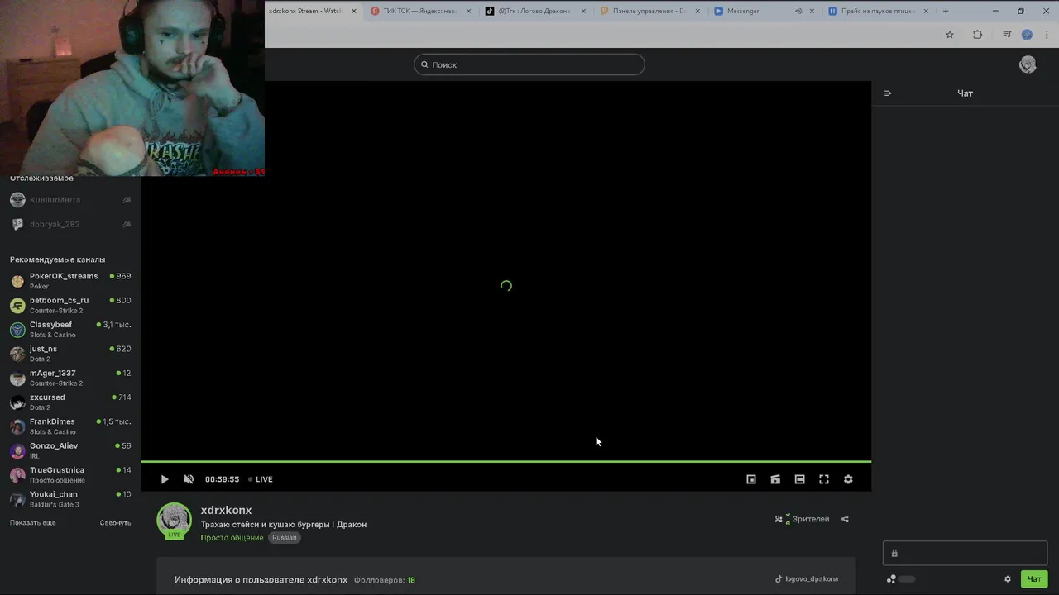Click the green stream progress bar

point(506,461)
